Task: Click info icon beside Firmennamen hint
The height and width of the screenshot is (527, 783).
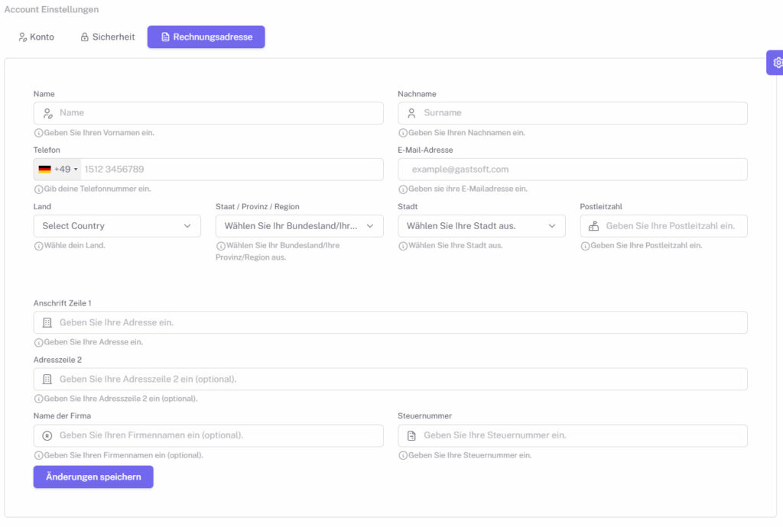Action: click(x=38, y=455)
